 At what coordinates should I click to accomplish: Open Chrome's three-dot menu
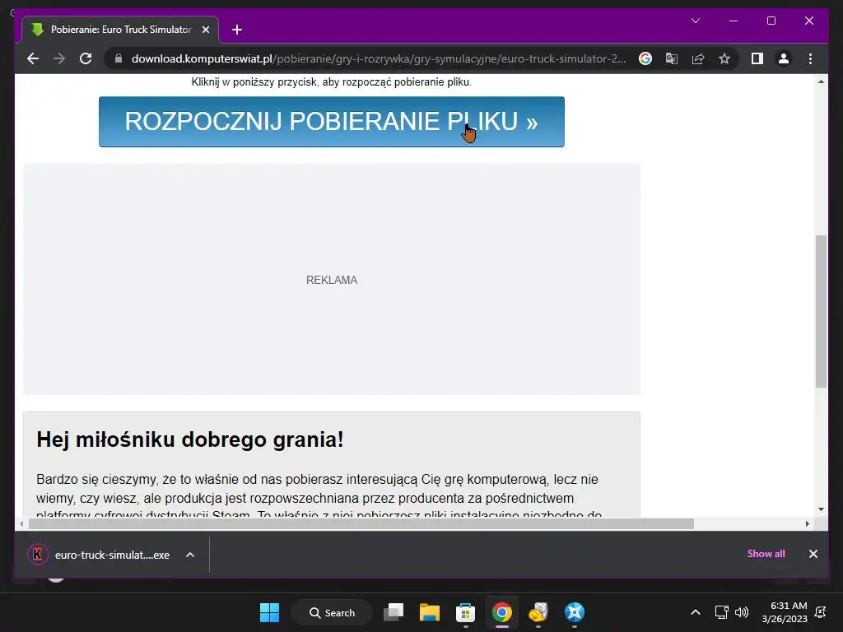coord(810,58)
